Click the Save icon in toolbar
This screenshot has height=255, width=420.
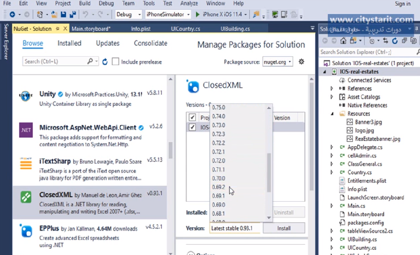63,15
